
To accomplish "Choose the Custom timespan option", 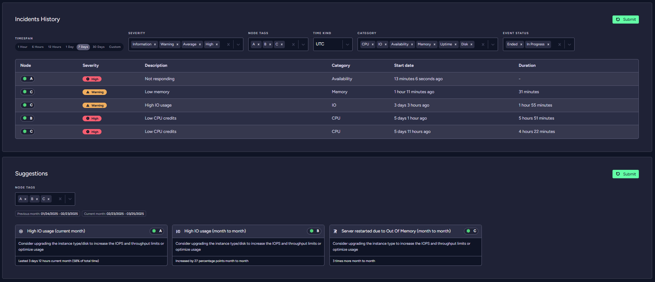I will coord(115,47).
